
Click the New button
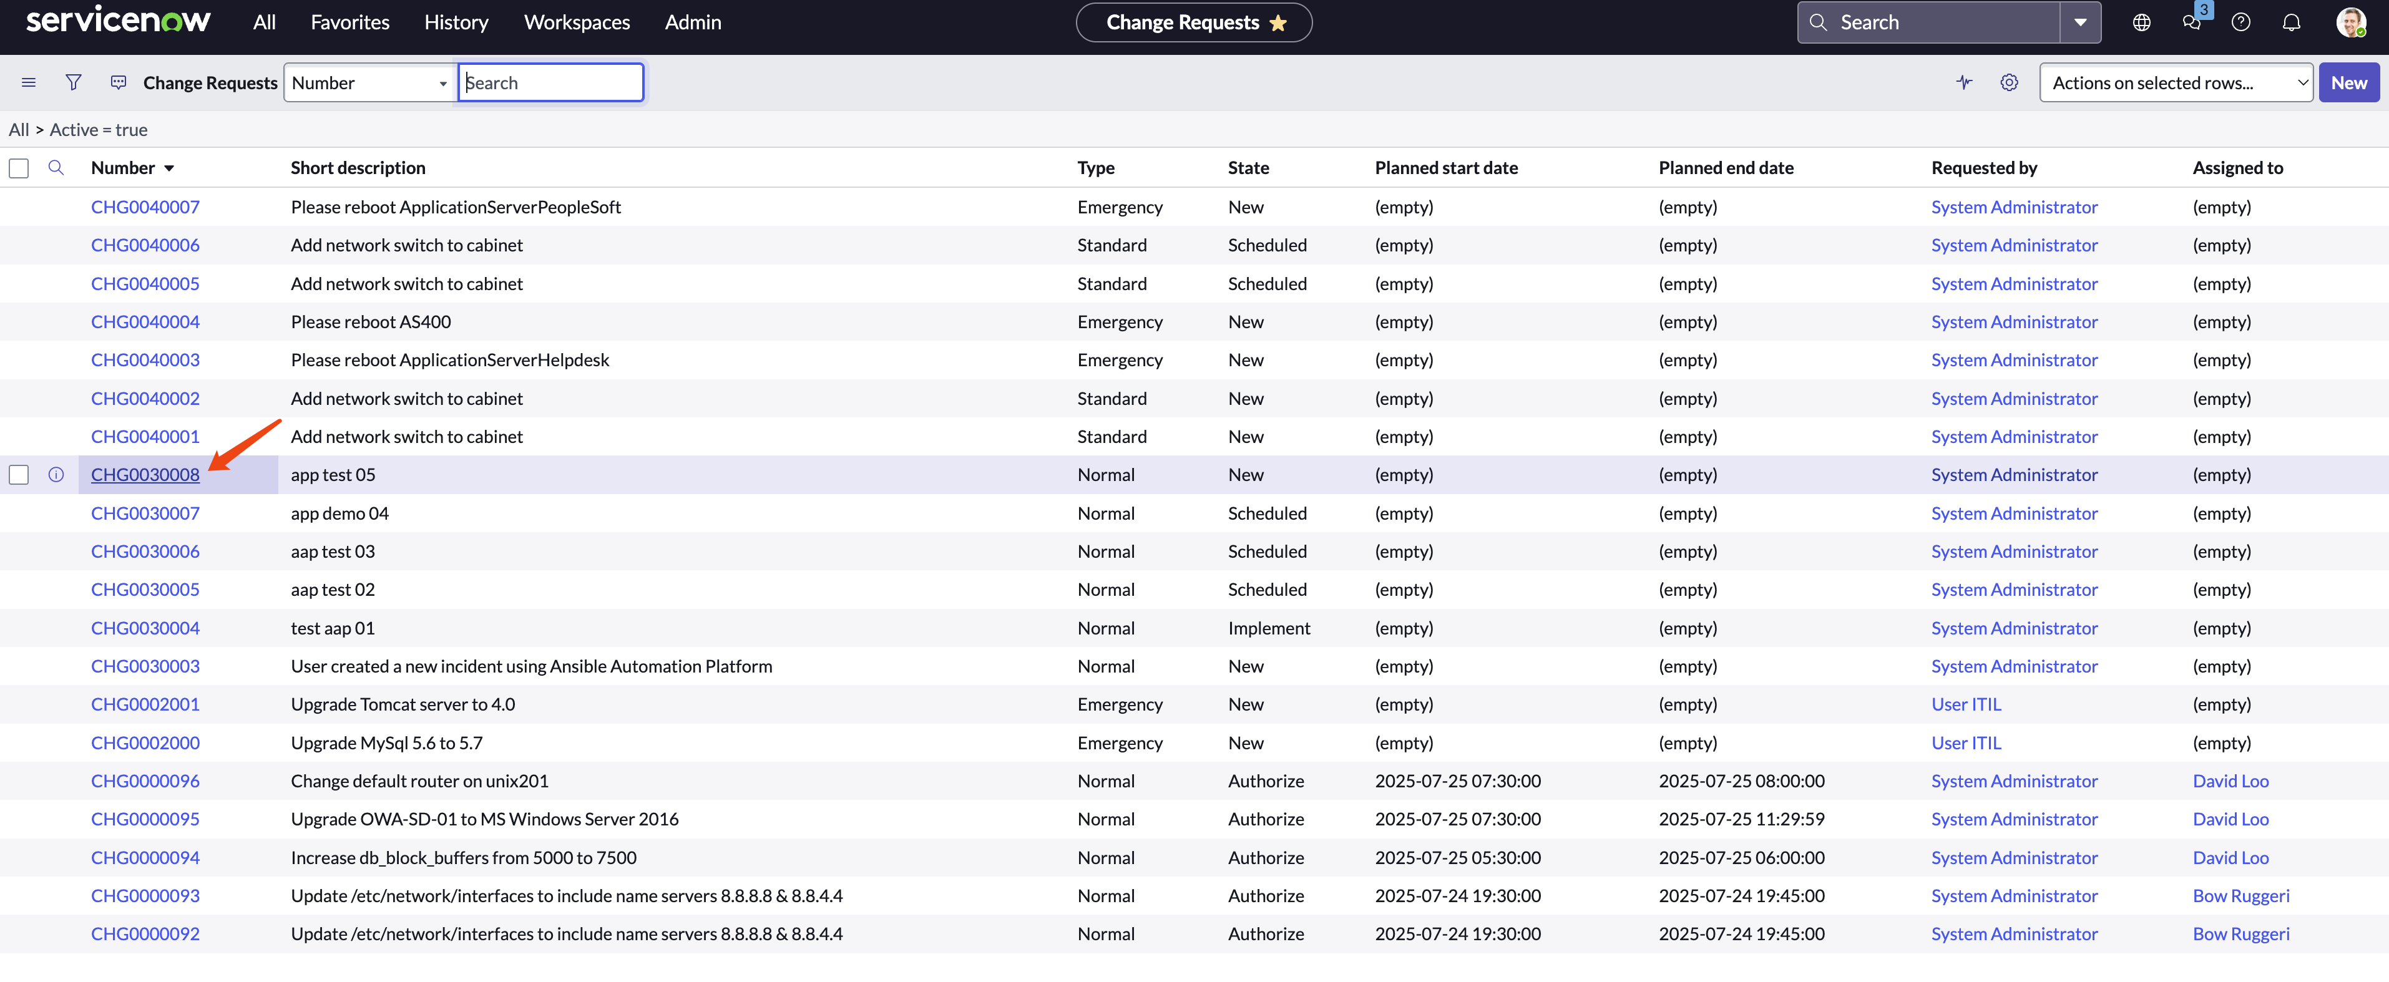[2348, 82]
